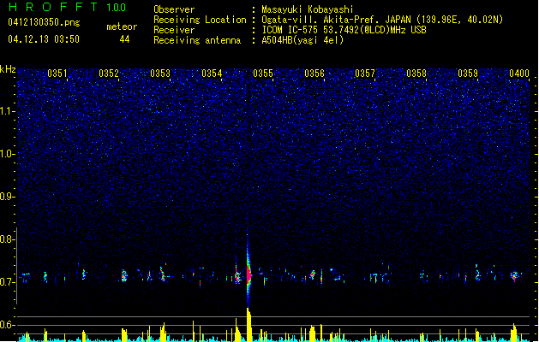
Task: Click the 0351 time marker
Action: [x=57, y=74]
